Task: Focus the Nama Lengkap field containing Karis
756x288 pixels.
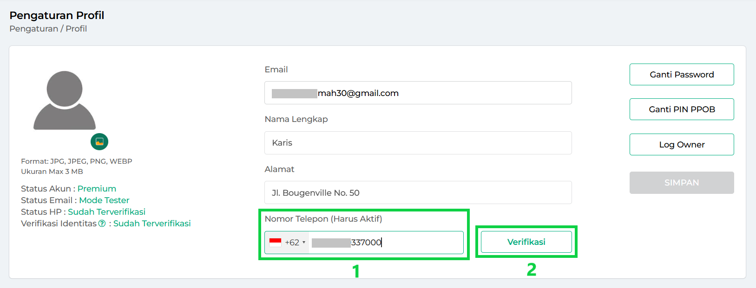Action: (418, 143)
